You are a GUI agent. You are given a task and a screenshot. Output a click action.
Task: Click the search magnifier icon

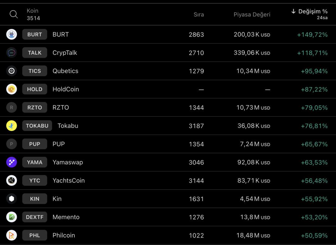pyautogui.click(x=14, y=14)
